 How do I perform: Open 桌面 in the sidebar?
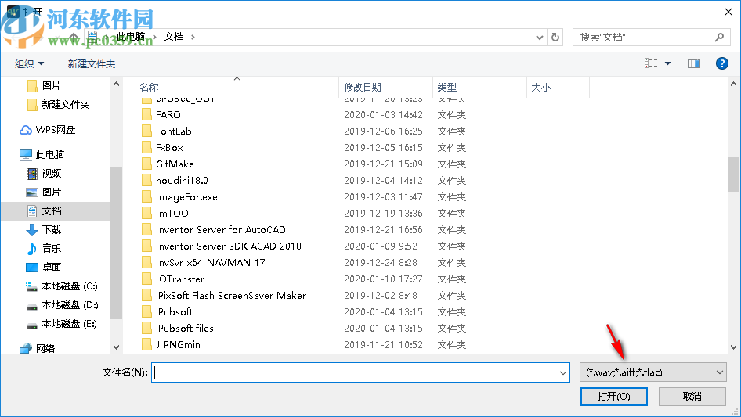click(51, 268)
